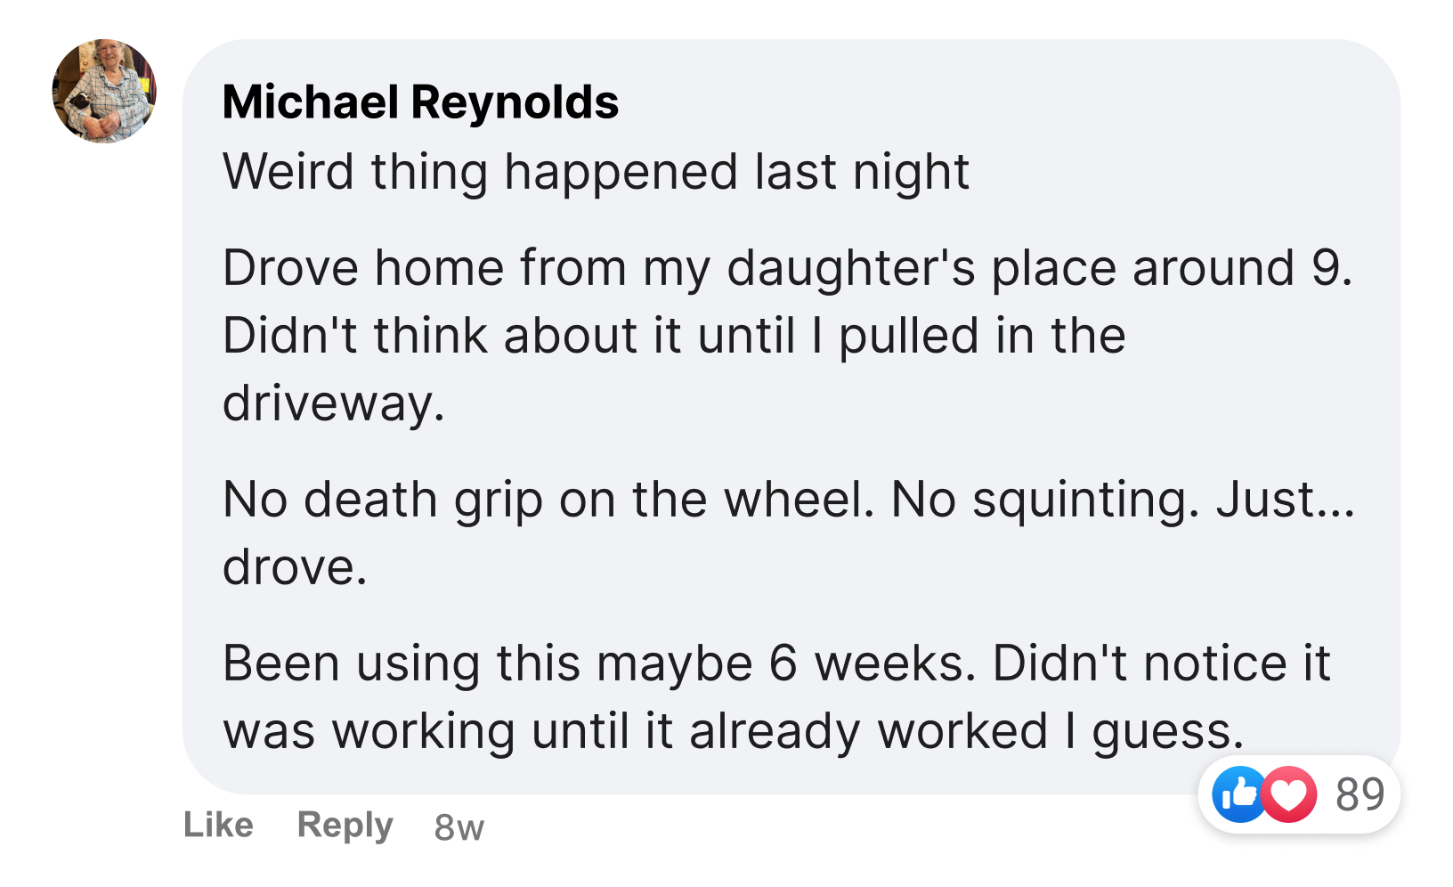
Task: View the 89 reactions count
Action: (1360, 793)
